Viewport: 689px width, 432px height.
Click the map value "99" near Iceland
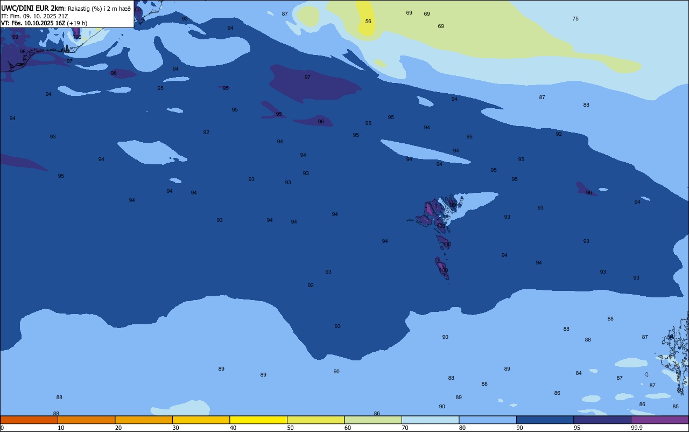[x=15, y=37]
